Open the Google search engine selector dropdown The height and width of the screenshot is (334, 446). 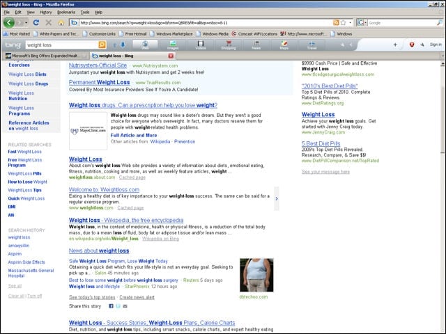pos(362,23)
